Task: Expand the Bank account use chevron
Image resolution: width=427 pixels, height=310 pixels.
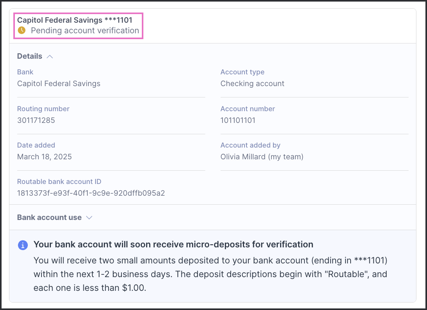Action: click(89, 218)
